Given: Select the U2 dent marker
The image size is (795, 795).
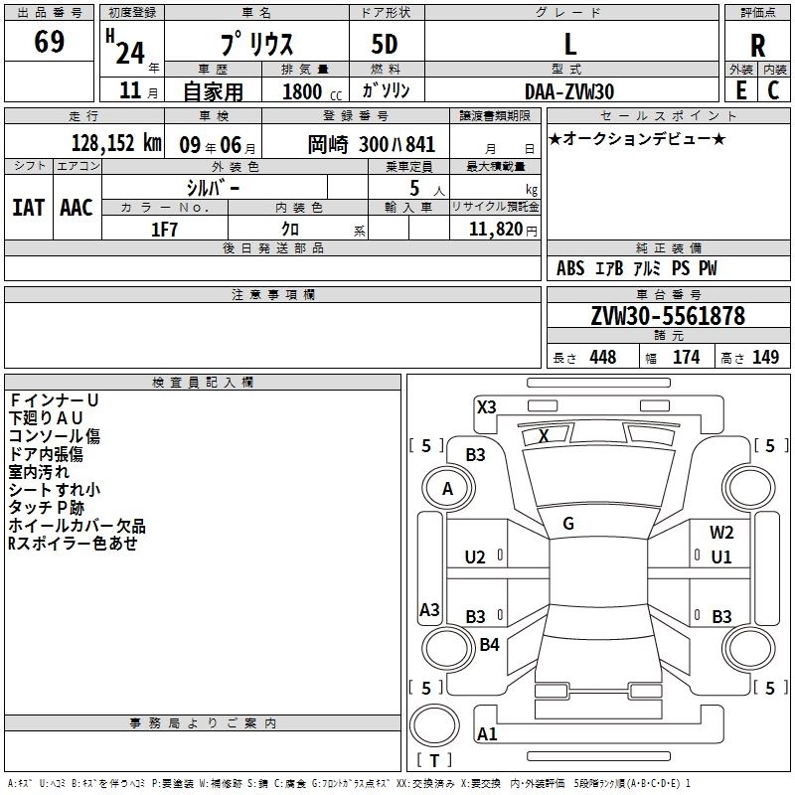Looking at the screenshot, I should click(x=475, y=556).
